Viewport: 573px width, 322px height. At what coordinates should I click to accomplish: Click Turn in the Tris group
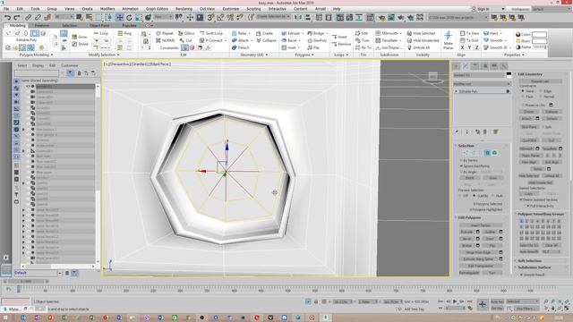362,40
